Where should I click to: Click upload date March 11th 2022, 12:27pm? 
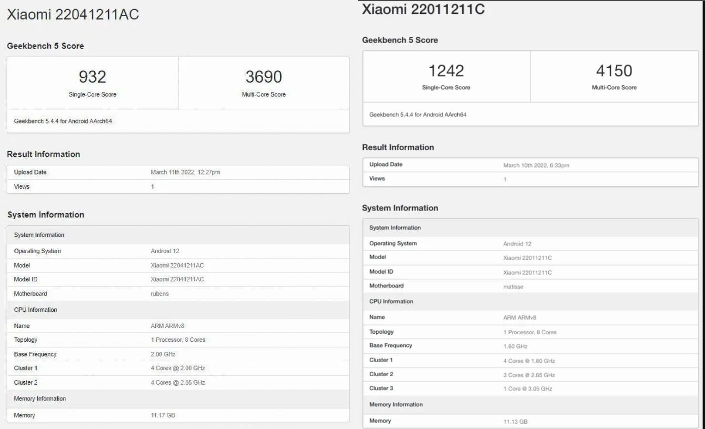pyautogui.click(x=185, y=172)
